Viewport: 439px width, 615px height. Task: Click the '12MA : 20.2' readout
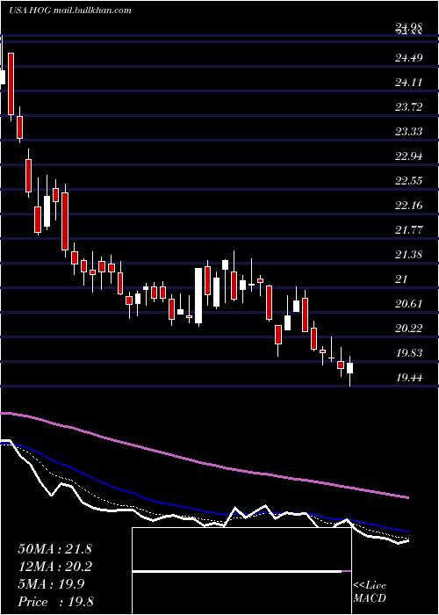tap(54, 567)
